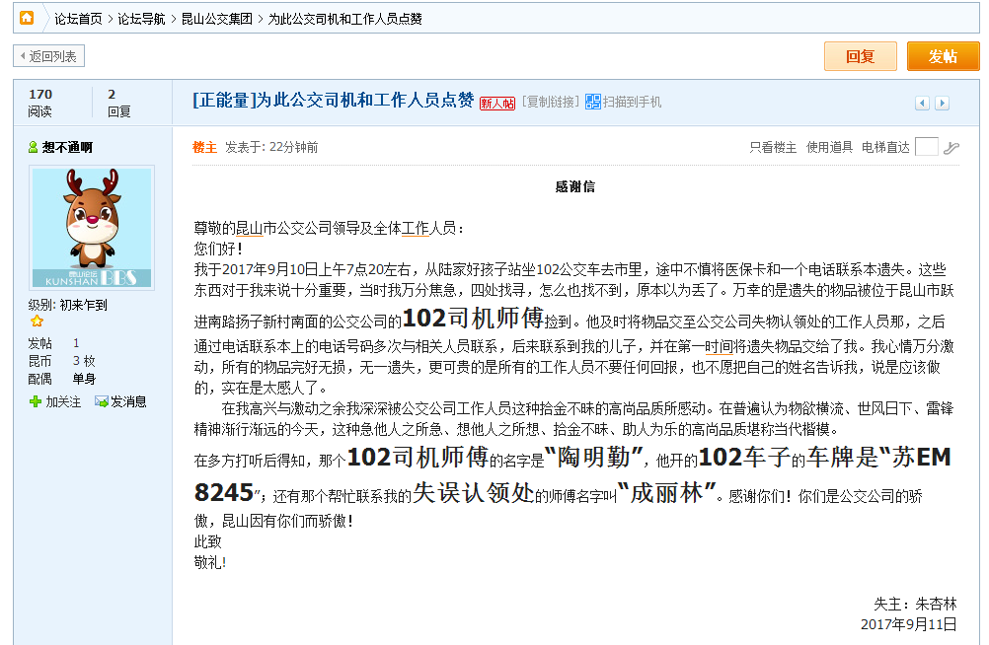989x645 pixels.
Task: Click the 电梯直达 floor number input
Action: click(926, 147)
